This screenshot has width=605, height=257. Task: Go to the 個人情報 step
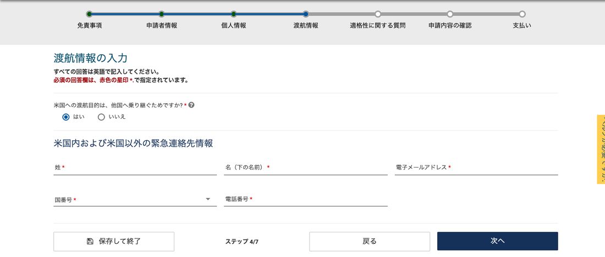pyautogui.click(x=233, y=14)
